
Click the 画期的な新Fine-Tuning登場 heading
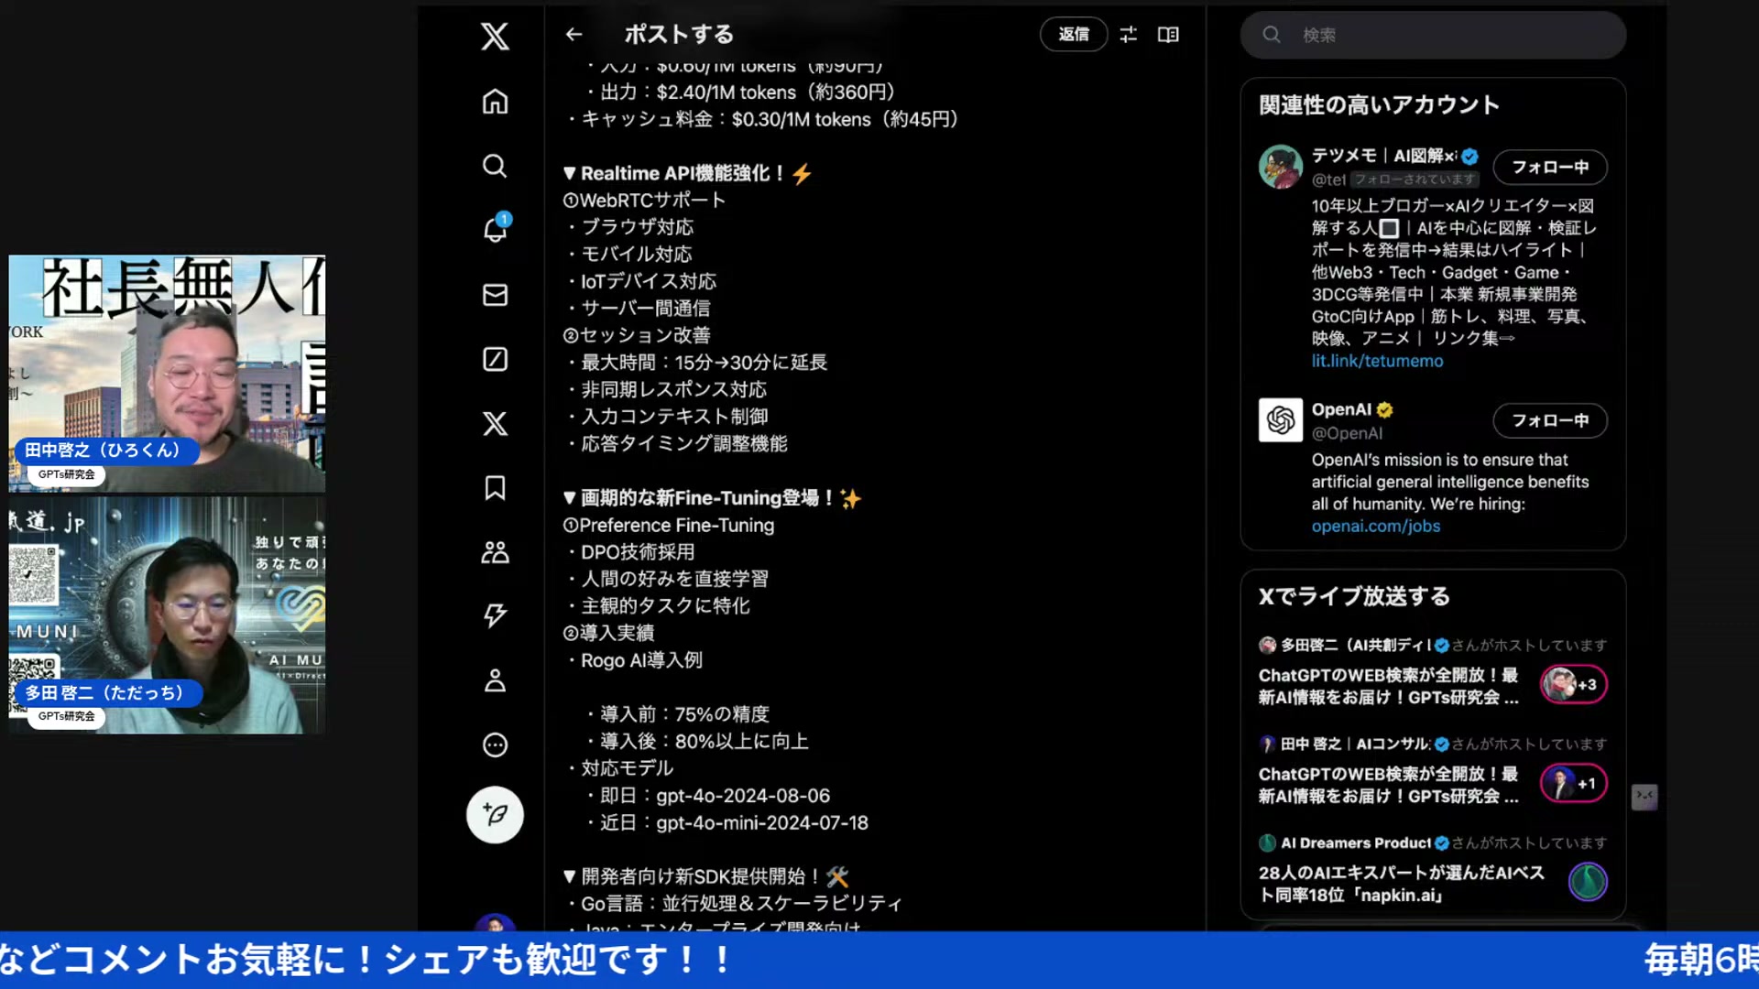(712, 498)
